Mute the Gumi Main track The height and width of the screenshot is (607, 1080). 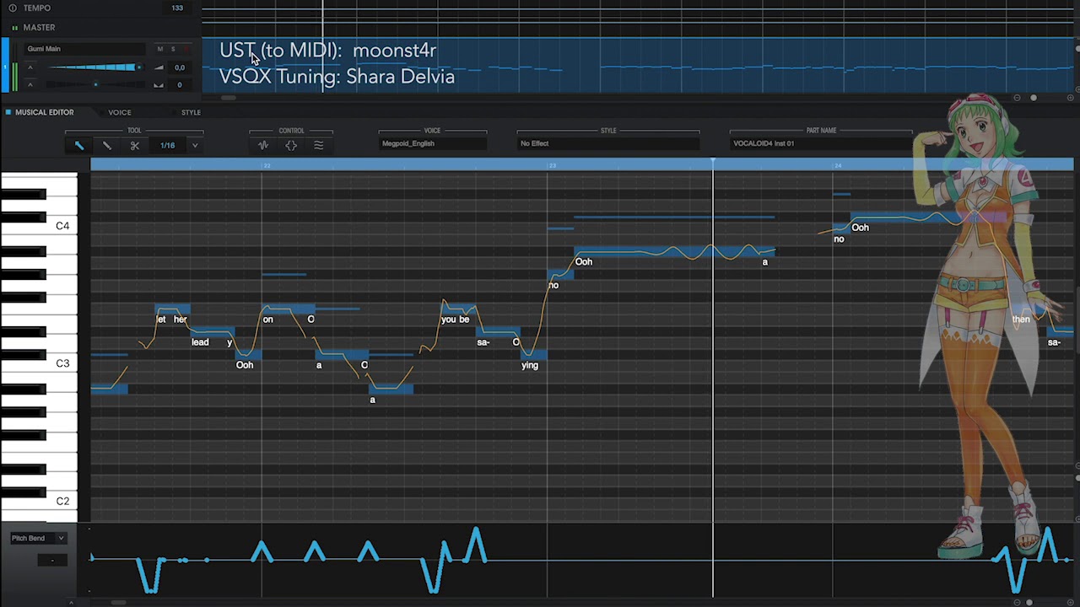tap(160, 49)
